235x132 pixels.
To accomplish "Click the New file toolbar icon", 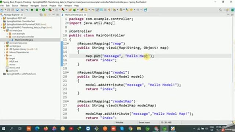I will [2, 10].
